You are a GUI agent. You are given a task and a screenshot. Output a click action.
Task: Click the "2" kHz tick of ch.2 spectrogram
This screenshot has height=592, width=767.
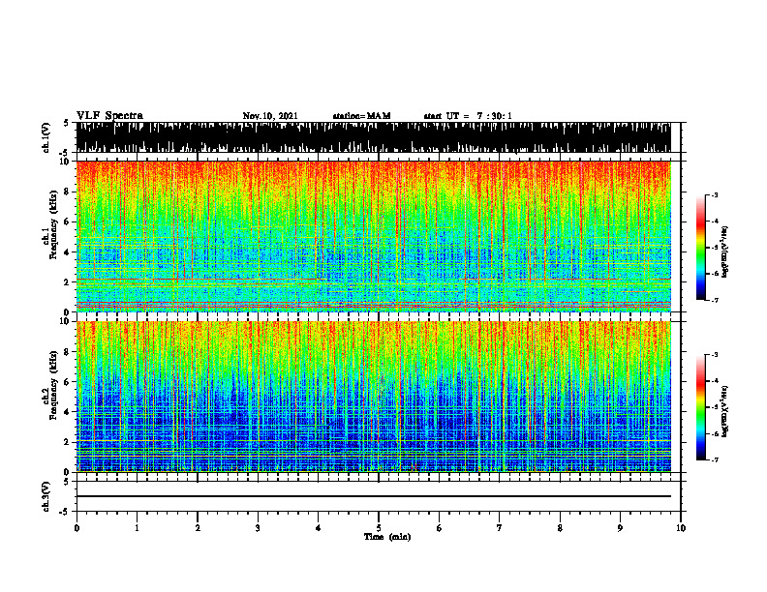(x=67, y=442)
